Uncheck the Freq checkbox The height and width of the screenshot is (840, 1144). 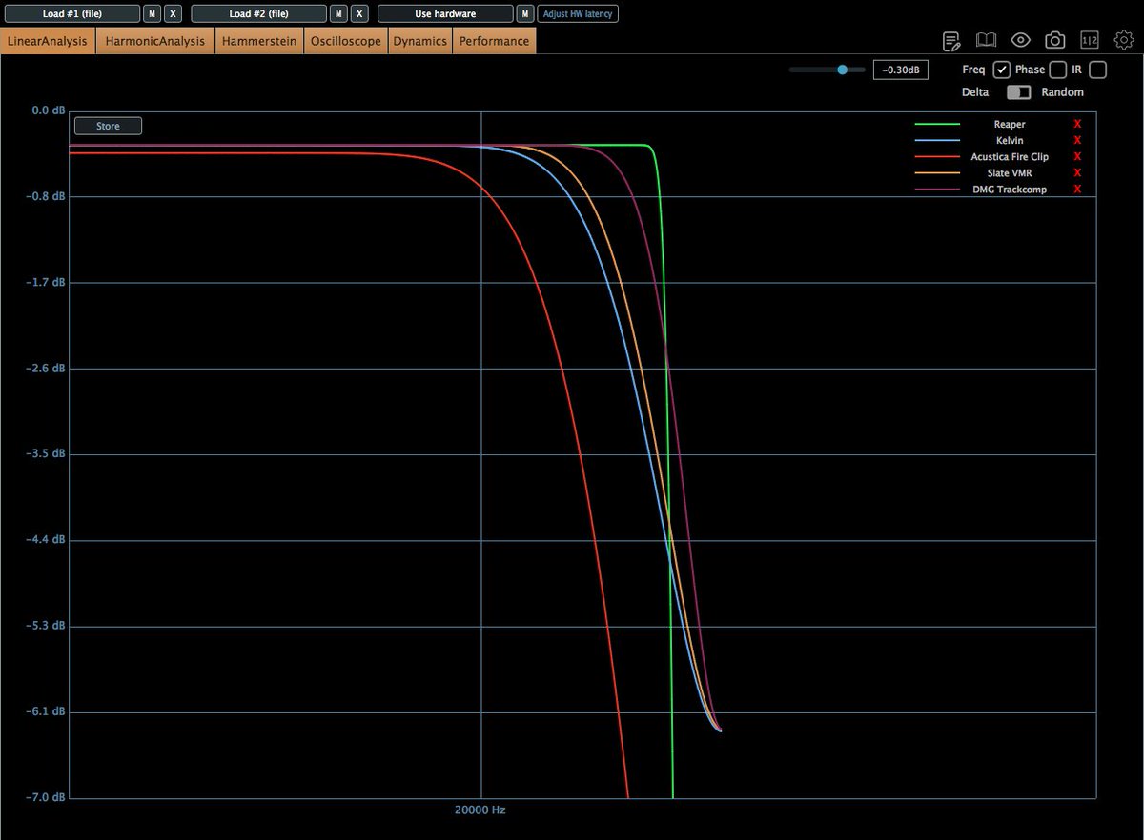pyautogui.click(x=1001, y=69)
